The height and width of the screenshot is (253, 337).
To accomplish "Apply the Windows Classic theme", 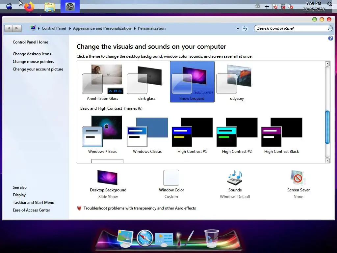I will click(147, 135).
